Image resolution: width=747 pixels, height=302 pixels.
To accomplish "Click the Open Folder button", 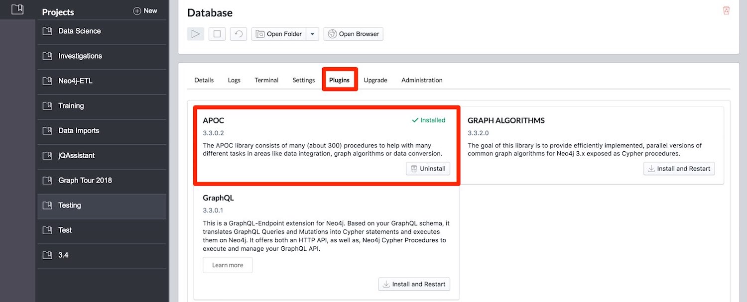I will [279, 34].
